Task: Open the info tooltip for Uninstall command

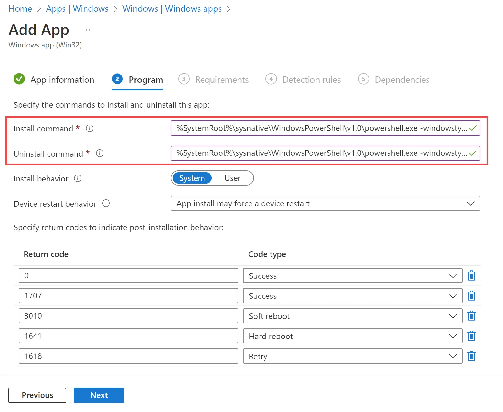Action: pyautogui.click(x=100, y=153)
